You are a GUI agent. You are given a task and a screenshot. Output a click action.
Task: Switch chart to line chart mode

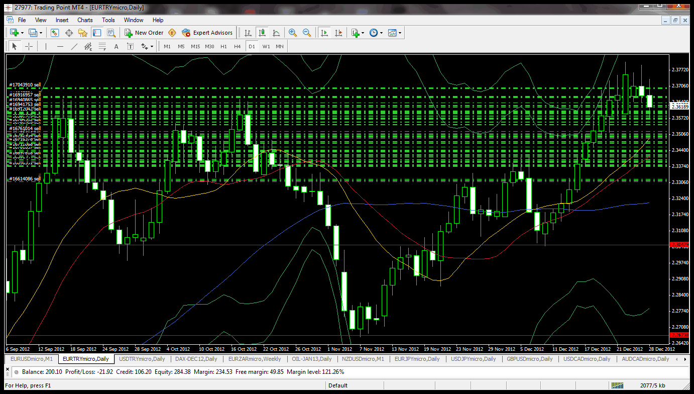[x=276, y=33]
